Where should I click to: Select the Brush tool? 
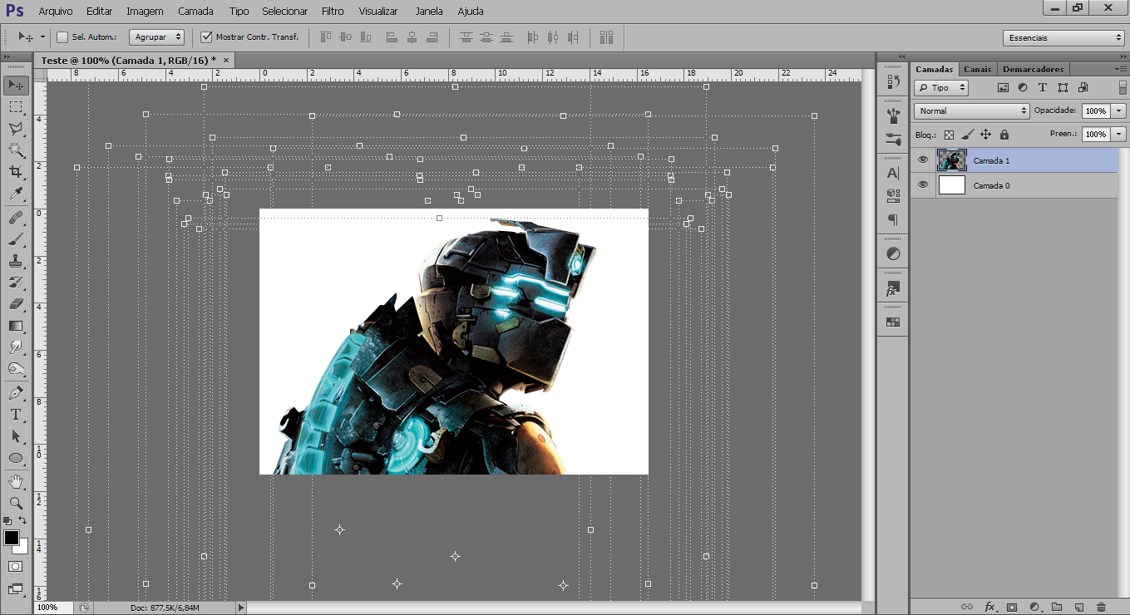coord(16,239)
